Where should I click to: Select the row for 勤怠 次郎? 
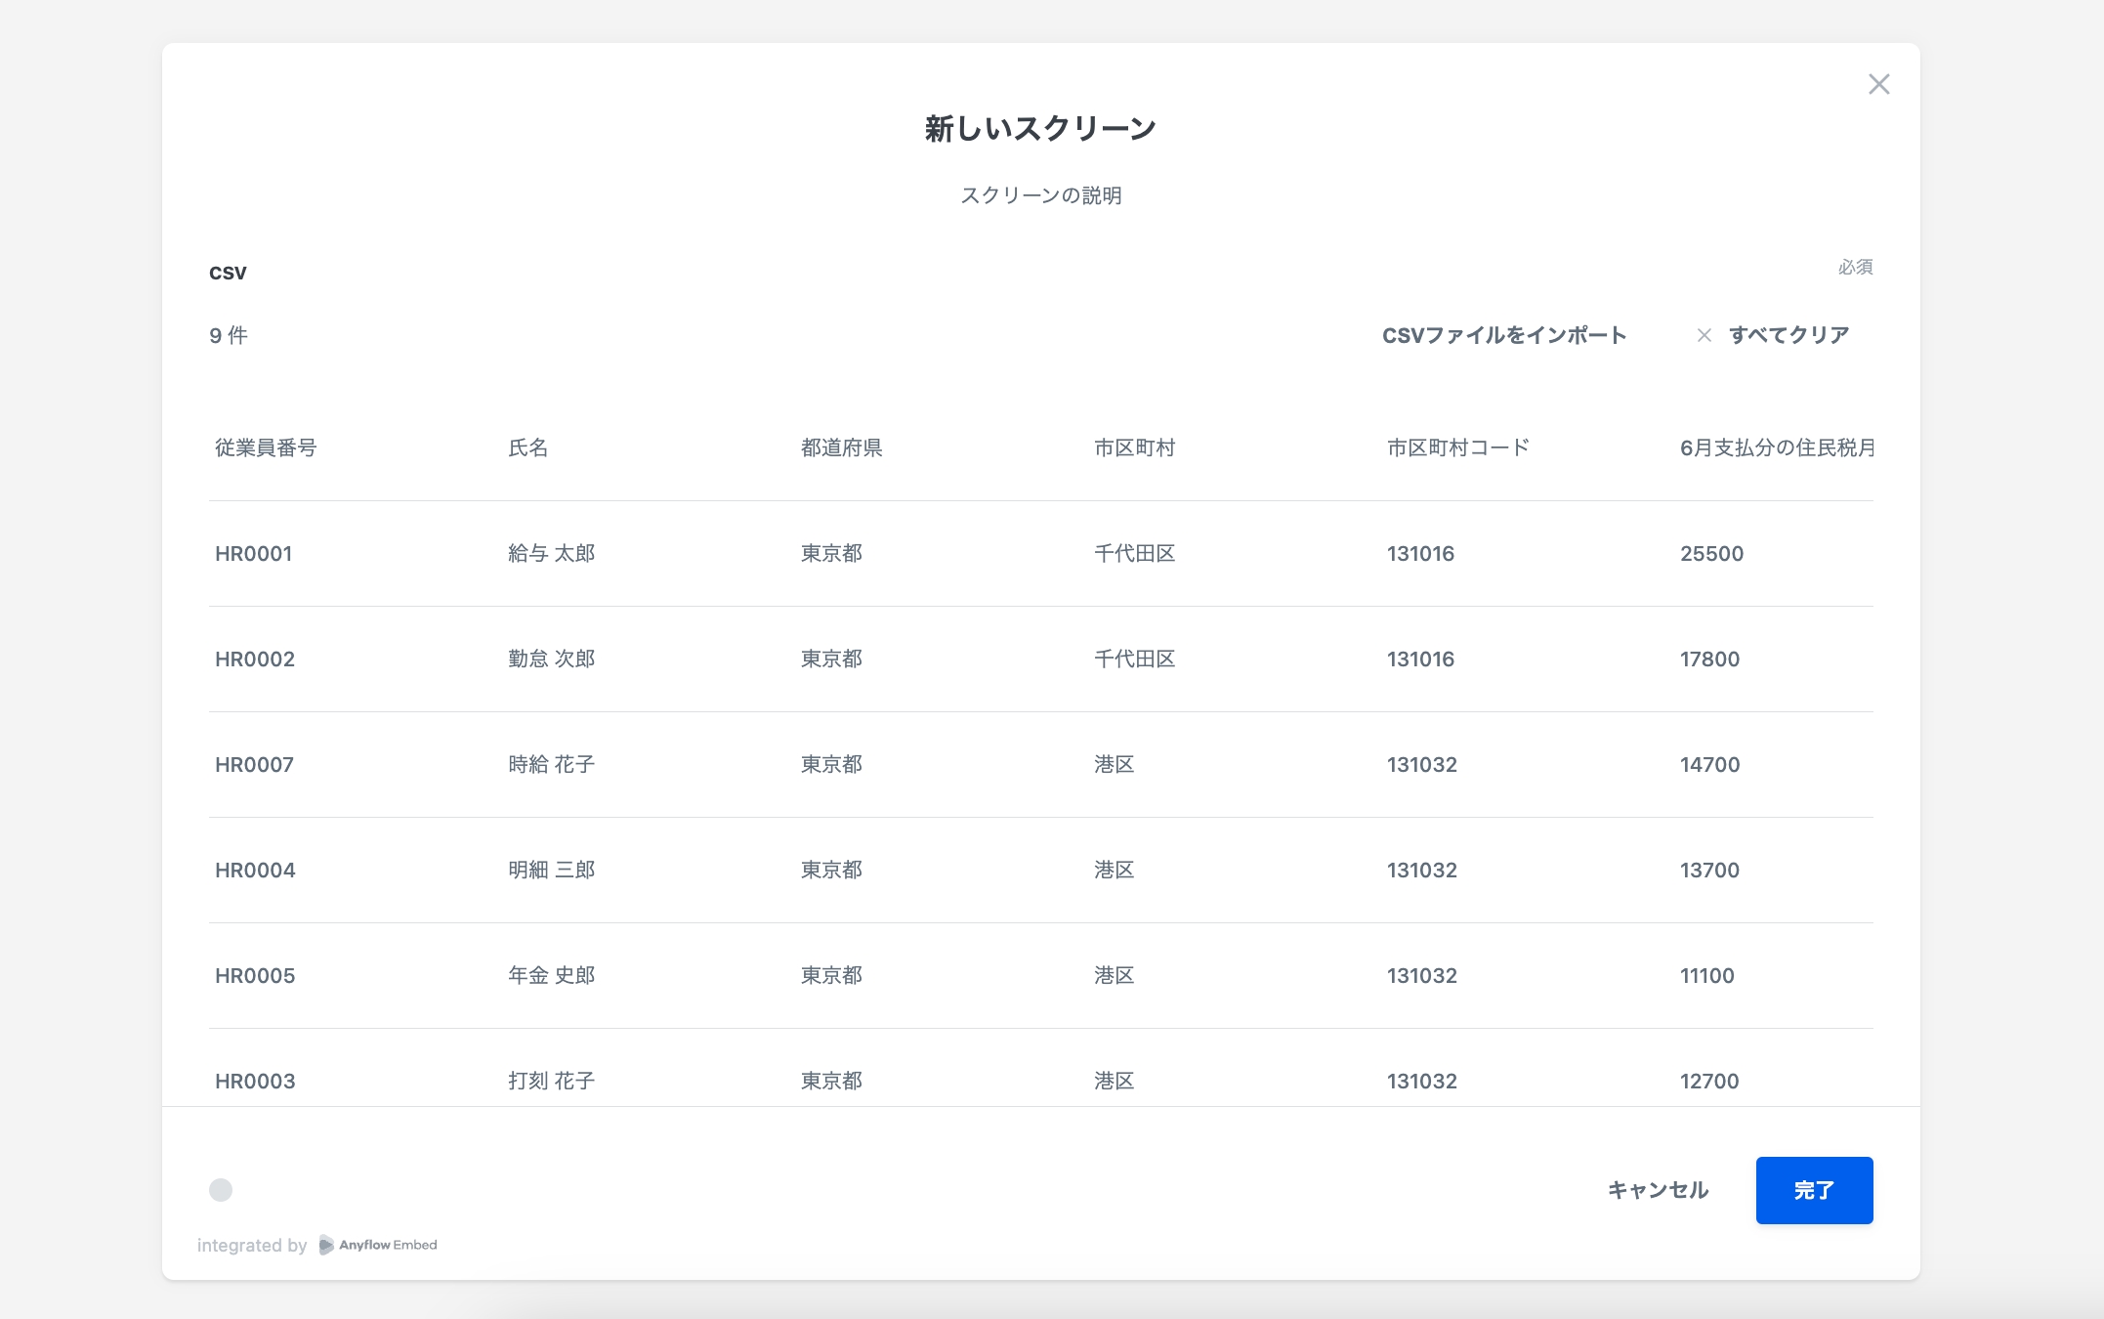tap(551, 659)
